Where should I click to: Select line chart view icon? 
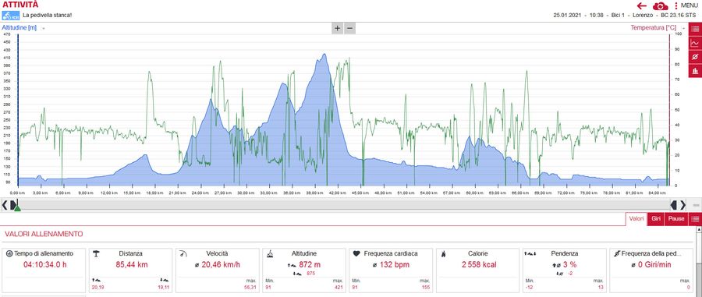click(695, 43)
